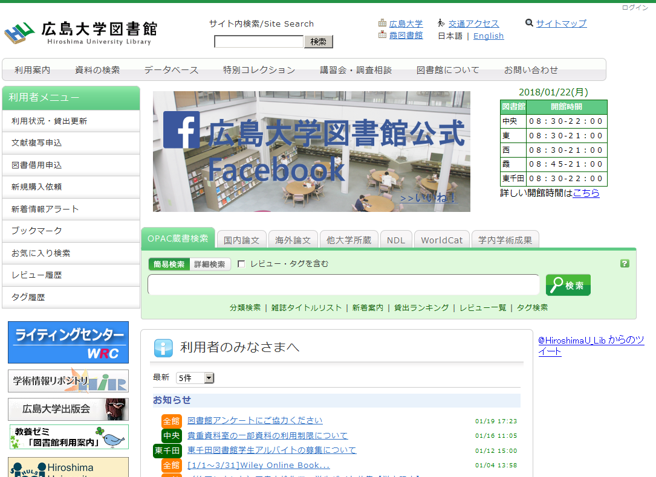Switch to the 国内論文 tab

(x=241, y=240)
